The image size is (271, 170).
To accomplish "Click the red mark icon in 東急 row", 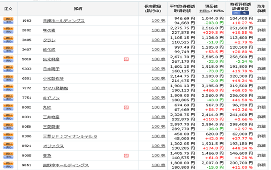I will click(x=126, y=155).
